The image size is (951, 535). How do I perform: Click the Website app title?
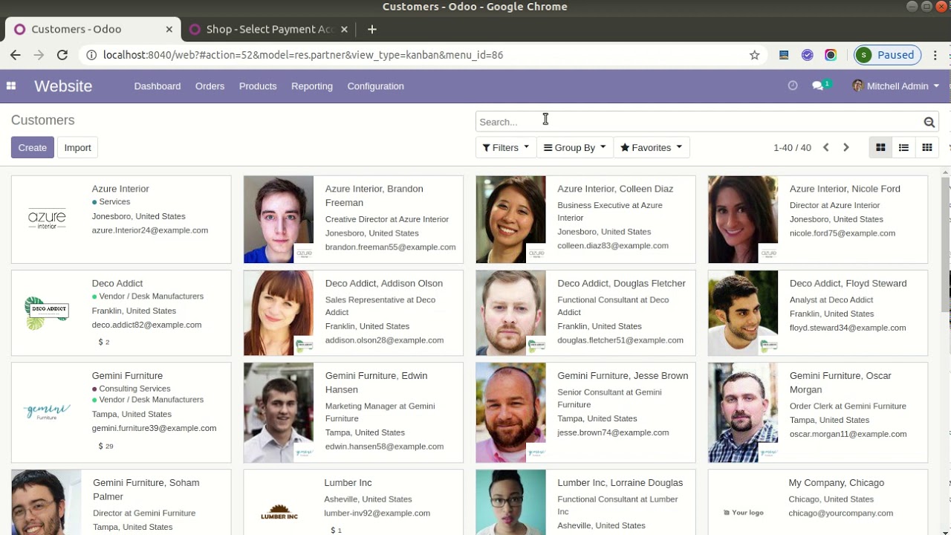click(x=63, y=86)
